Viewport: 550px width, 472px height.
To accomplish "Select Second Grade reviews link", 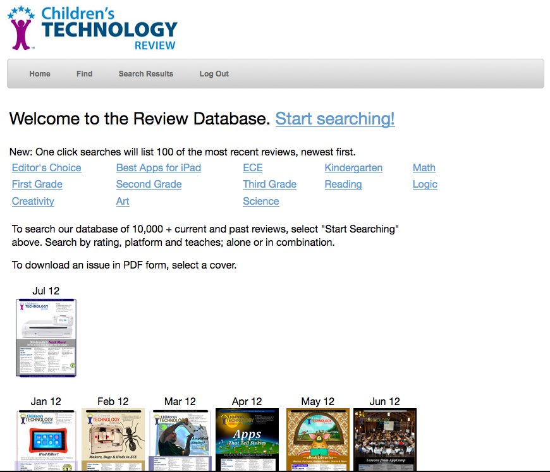I will coord(149,184).
